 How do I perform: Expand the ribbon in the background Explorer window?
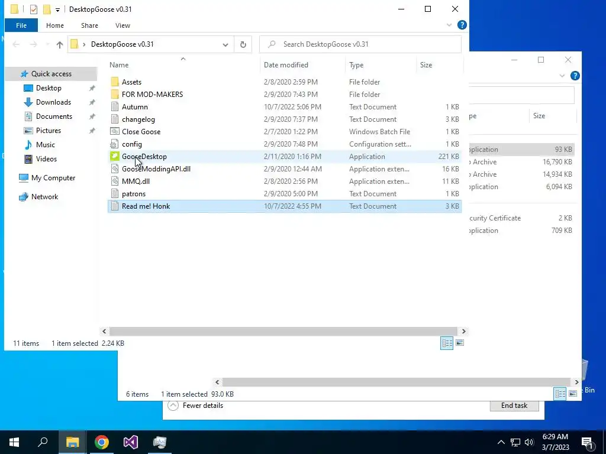[562, 76]
